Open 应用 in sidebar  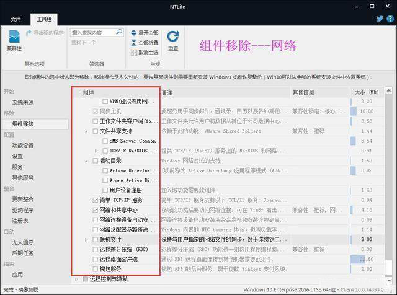[x=17, y=275]
